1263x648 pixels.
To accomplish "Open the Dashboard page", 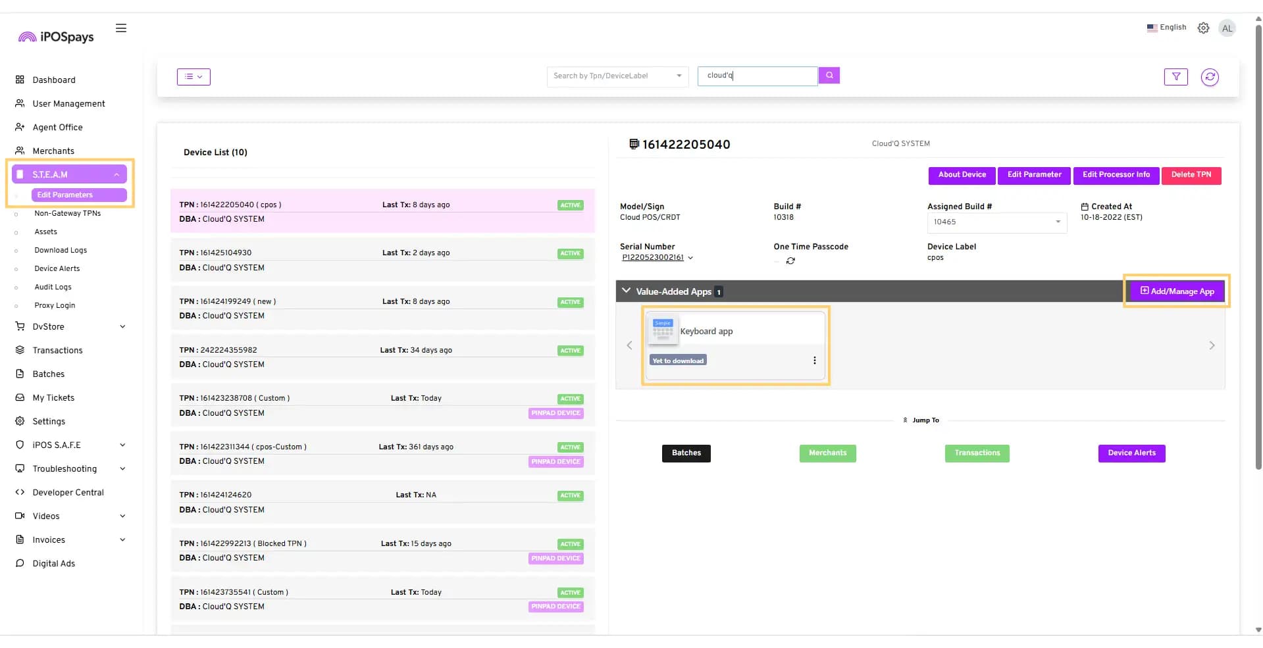I will 54,80.
